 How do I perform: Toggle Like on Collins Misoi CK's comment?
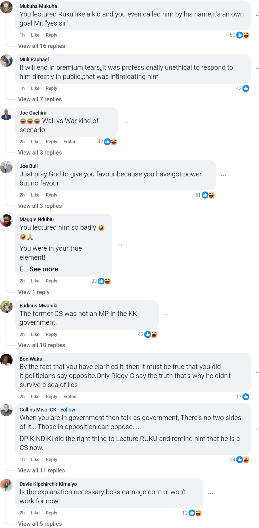[x=35, y=459]
